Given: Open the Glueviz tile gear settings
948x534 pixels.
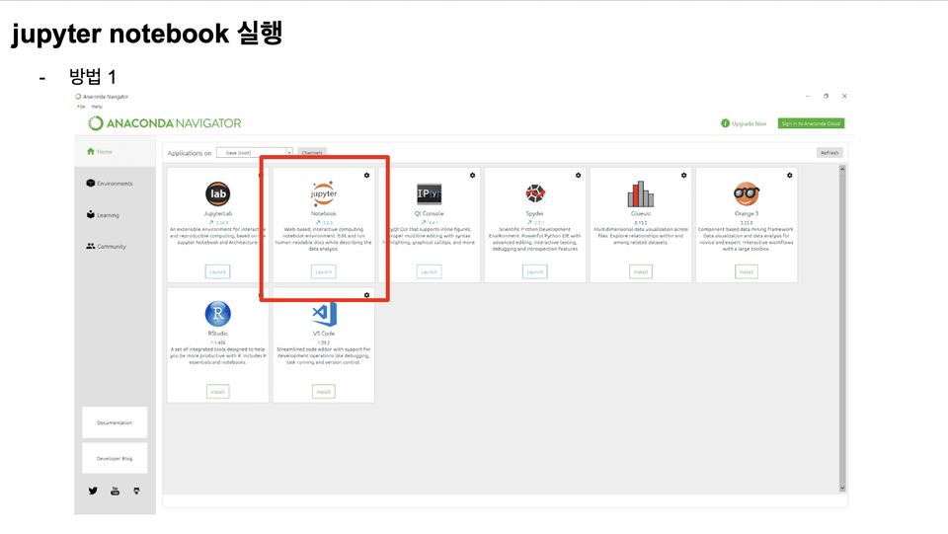Looking at the screenshot, I should 683,175.
